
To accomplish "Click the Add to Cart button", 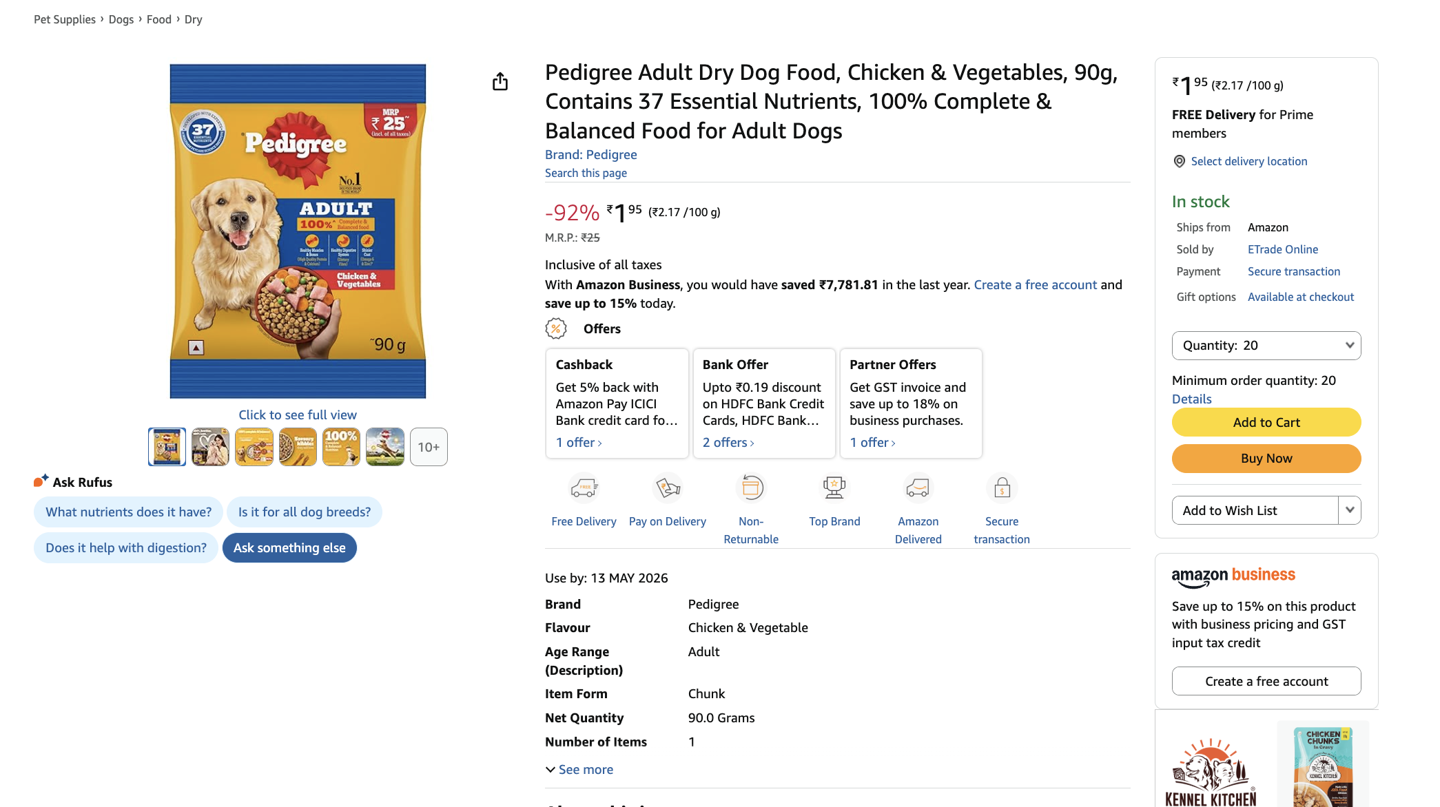I will click(x=1266, y=422).
